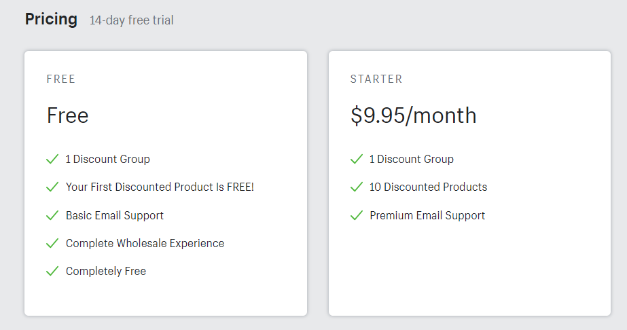The height and width of the screenshot is (330, 627).
Task: Click the Completely Free feature text
Action: pos(106,271)
